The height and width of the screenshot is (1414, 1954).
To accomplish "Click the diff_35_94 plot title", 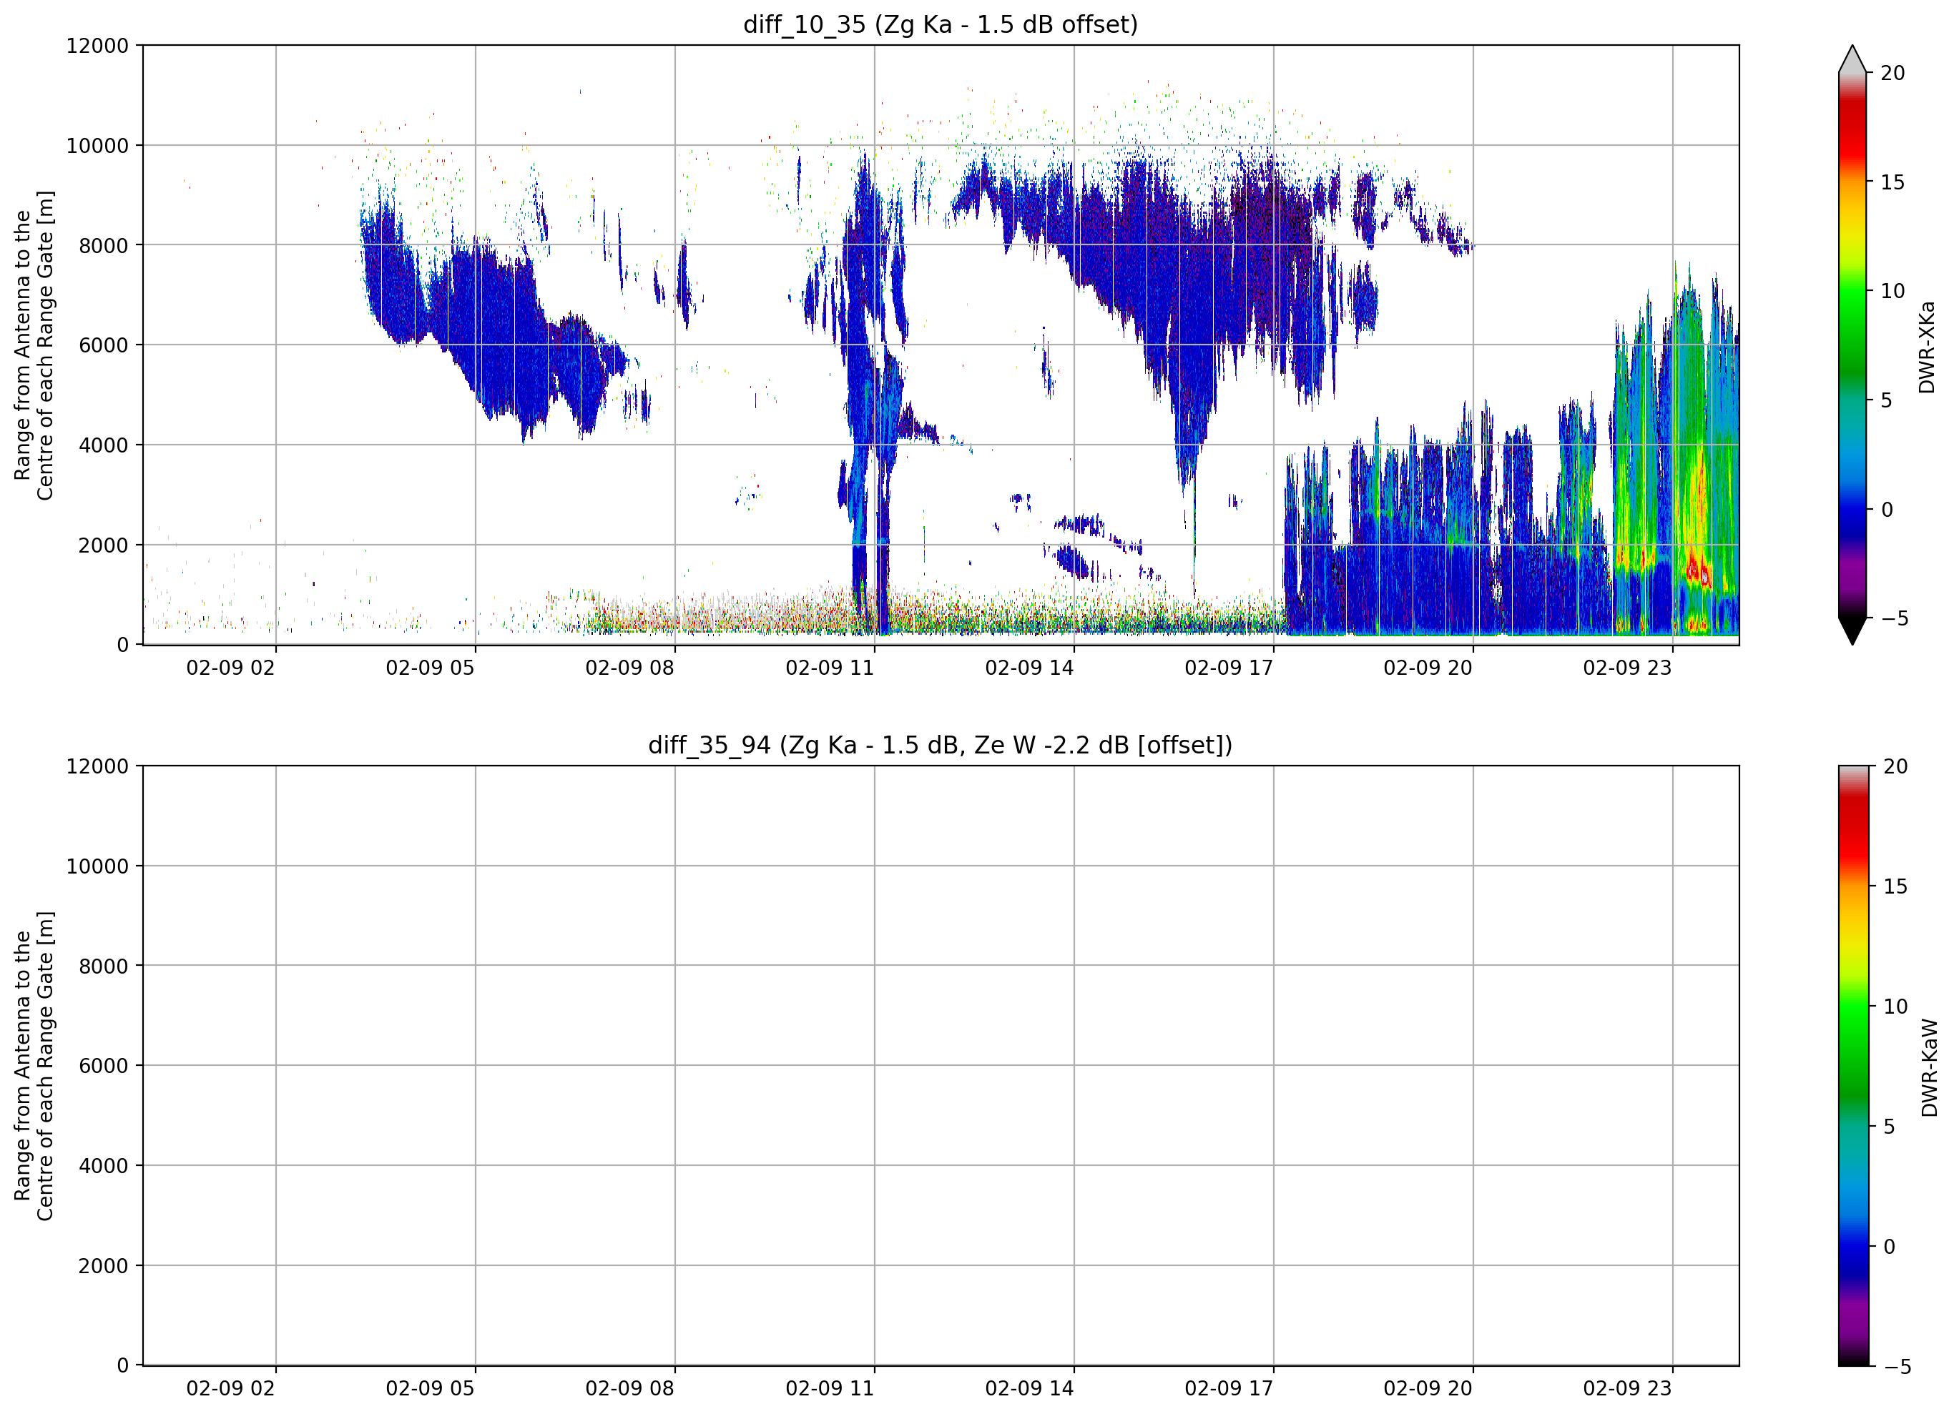I will click(x=940, y=745).
